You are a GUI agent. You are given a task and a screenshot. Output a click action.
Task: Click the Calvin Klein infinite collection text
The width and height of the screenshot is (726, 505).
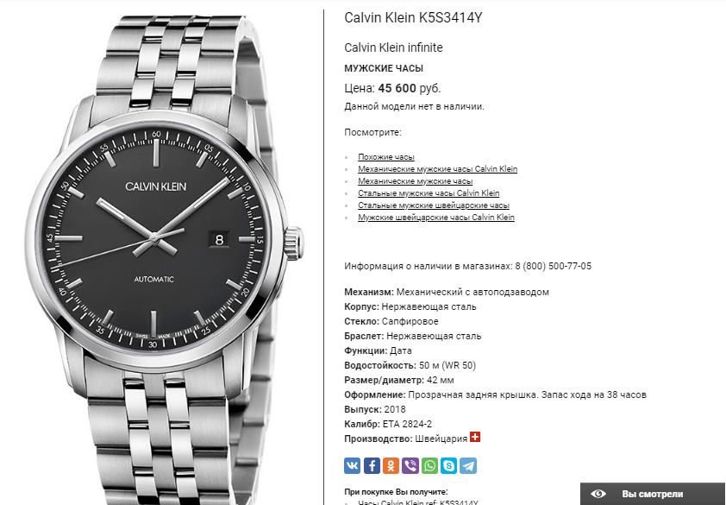(x=393, y=47)
